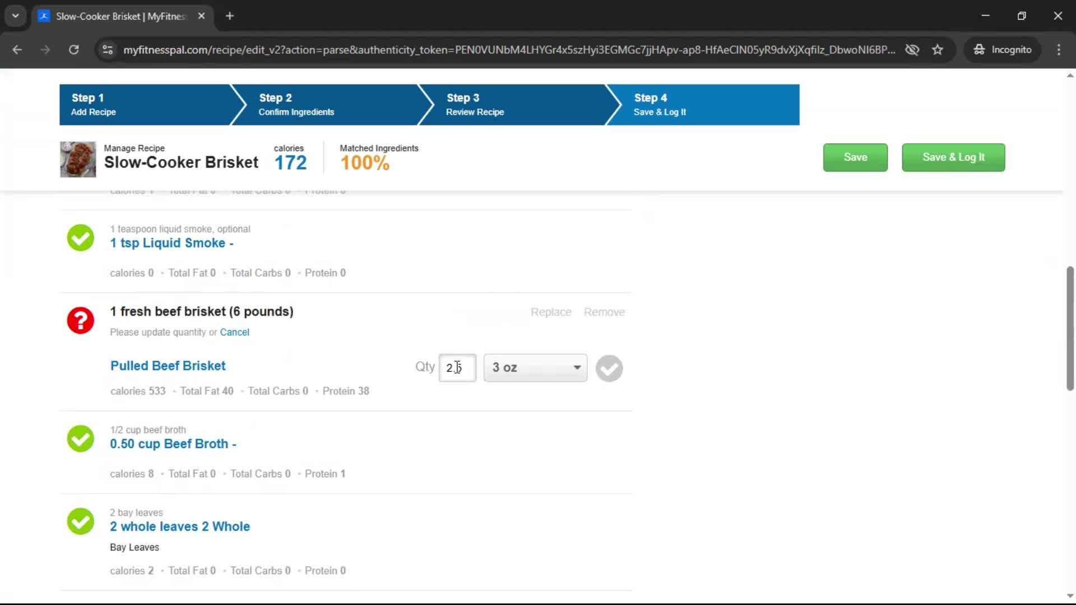
Task: Click the Save & Log It button
Action: point(953,157)
